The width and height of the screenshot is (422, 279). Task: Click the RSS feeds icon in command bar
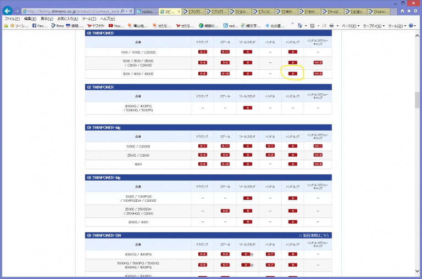coord(312,26)
